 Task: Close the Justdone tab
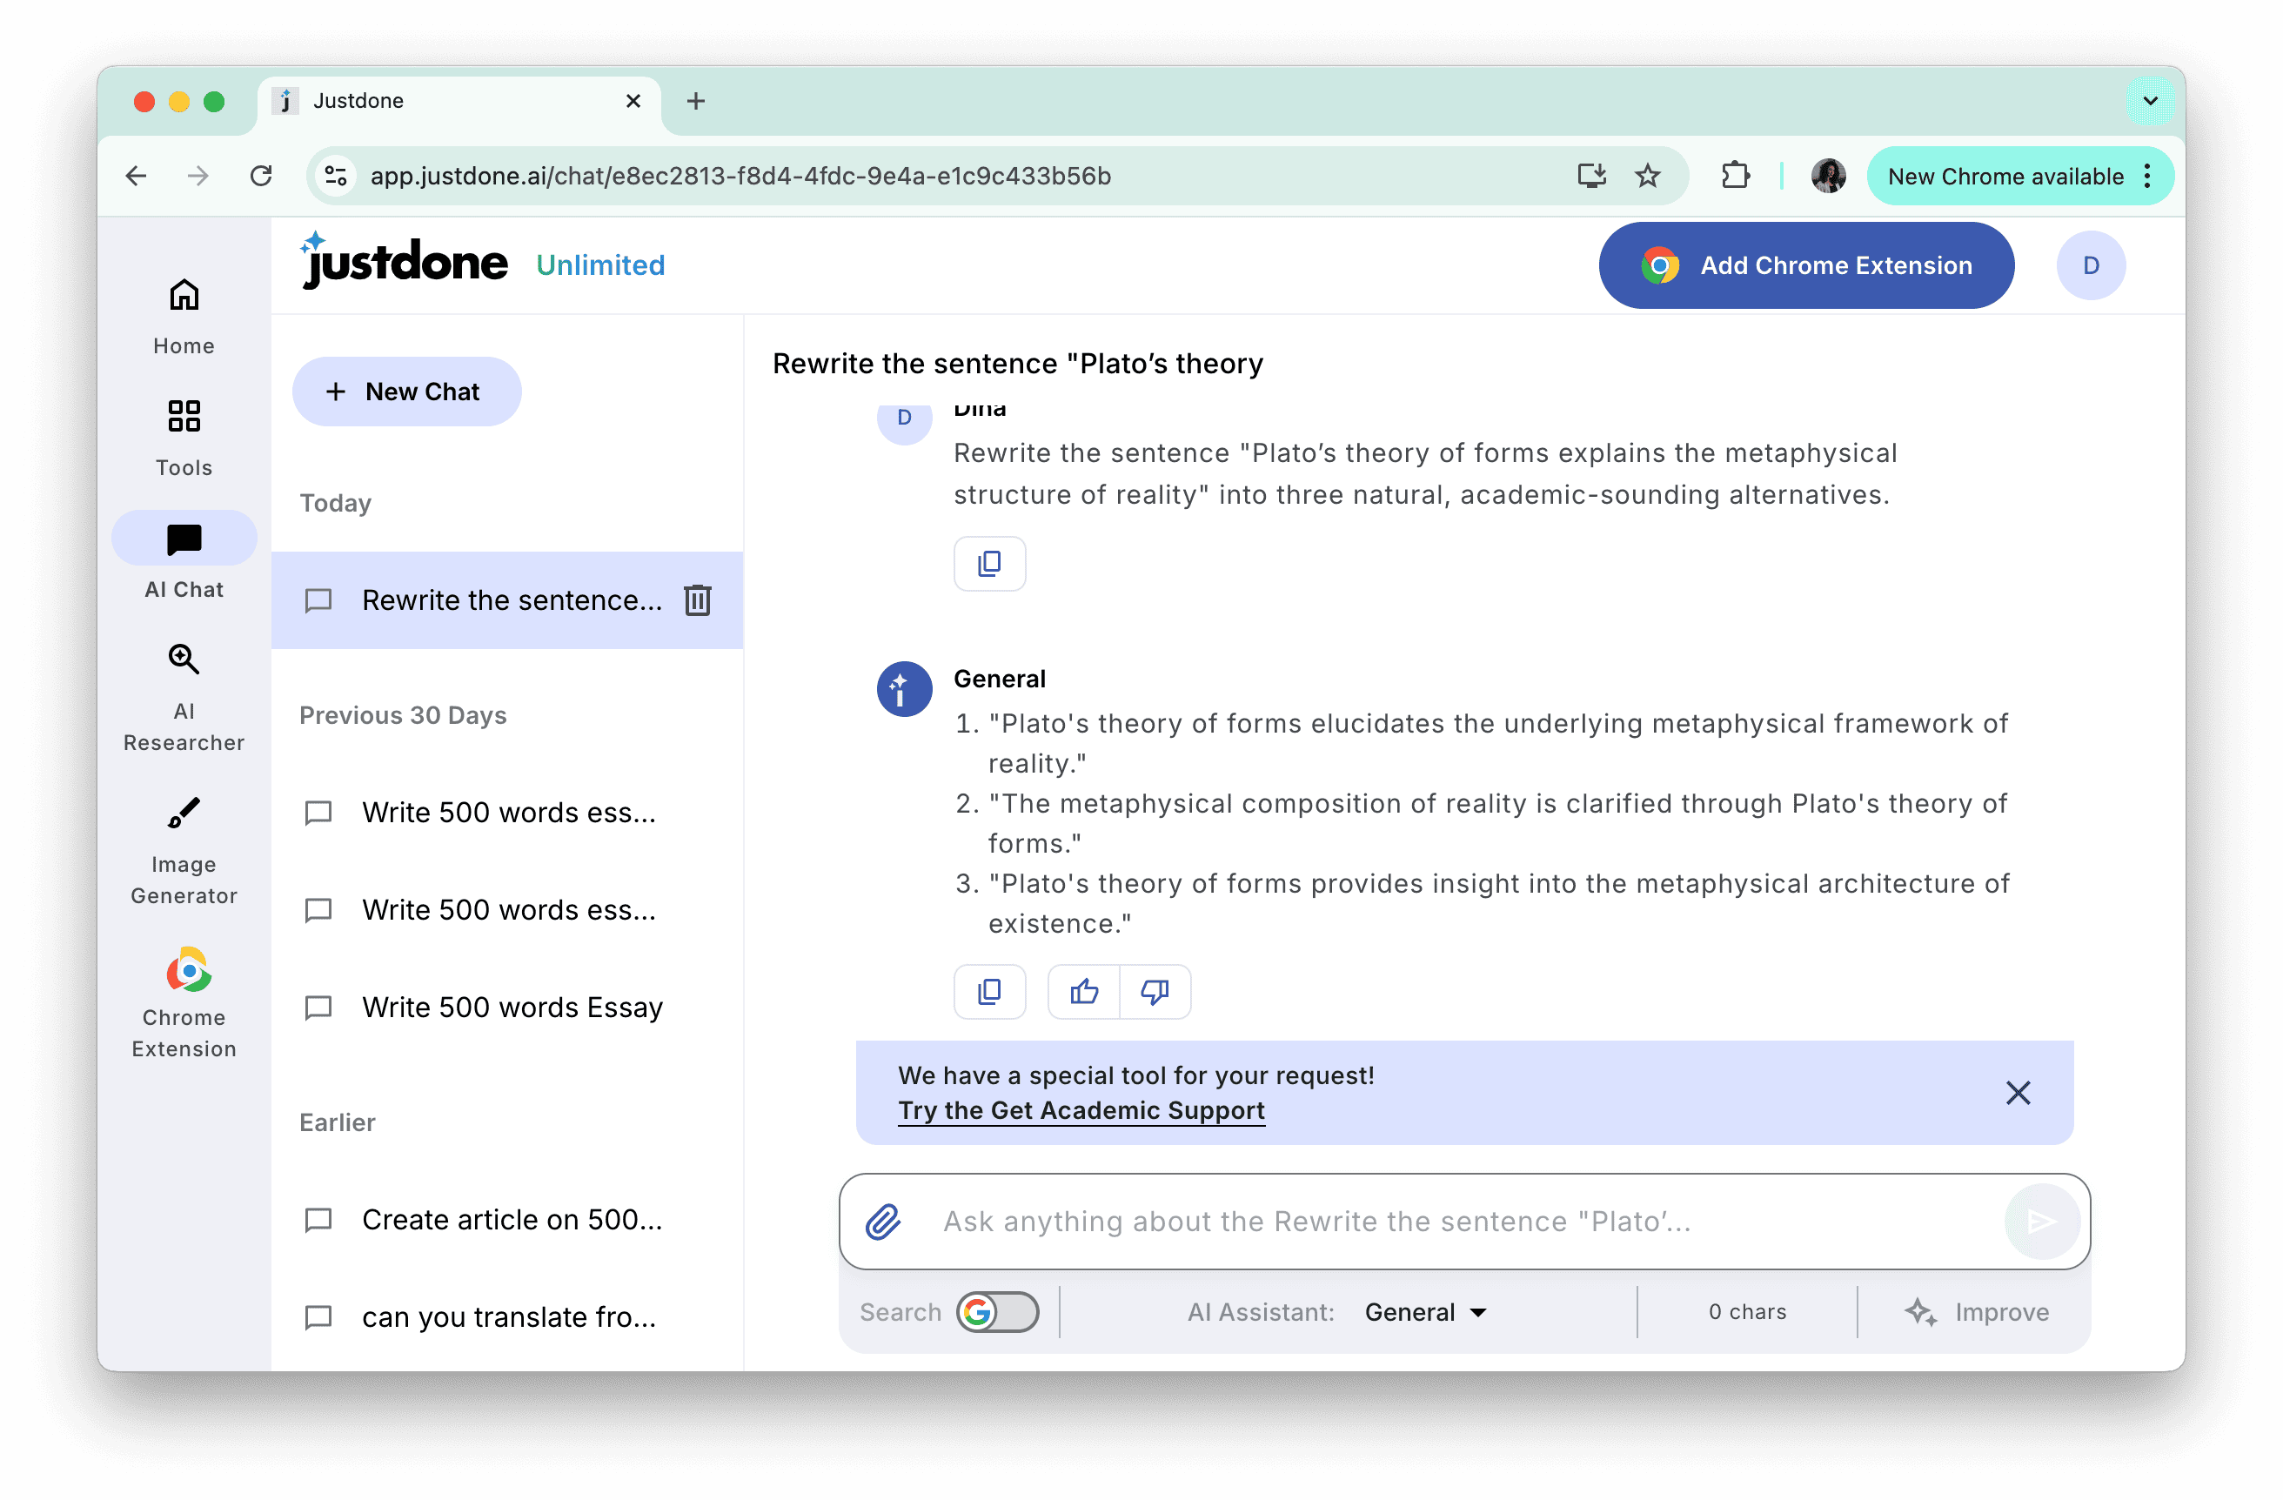633,101
